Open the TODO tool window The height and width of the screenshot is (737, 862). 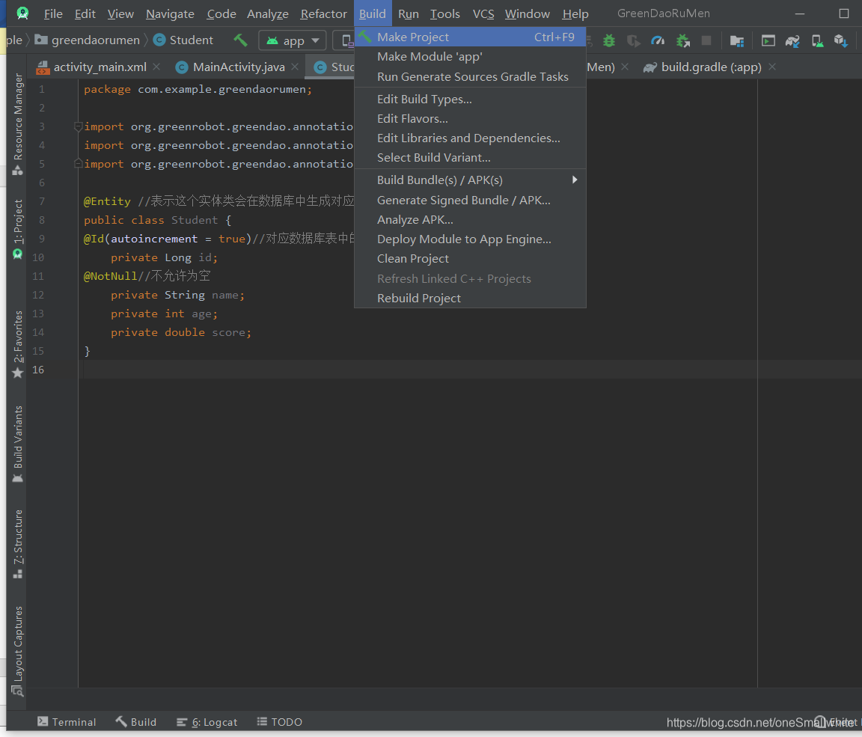279,721
